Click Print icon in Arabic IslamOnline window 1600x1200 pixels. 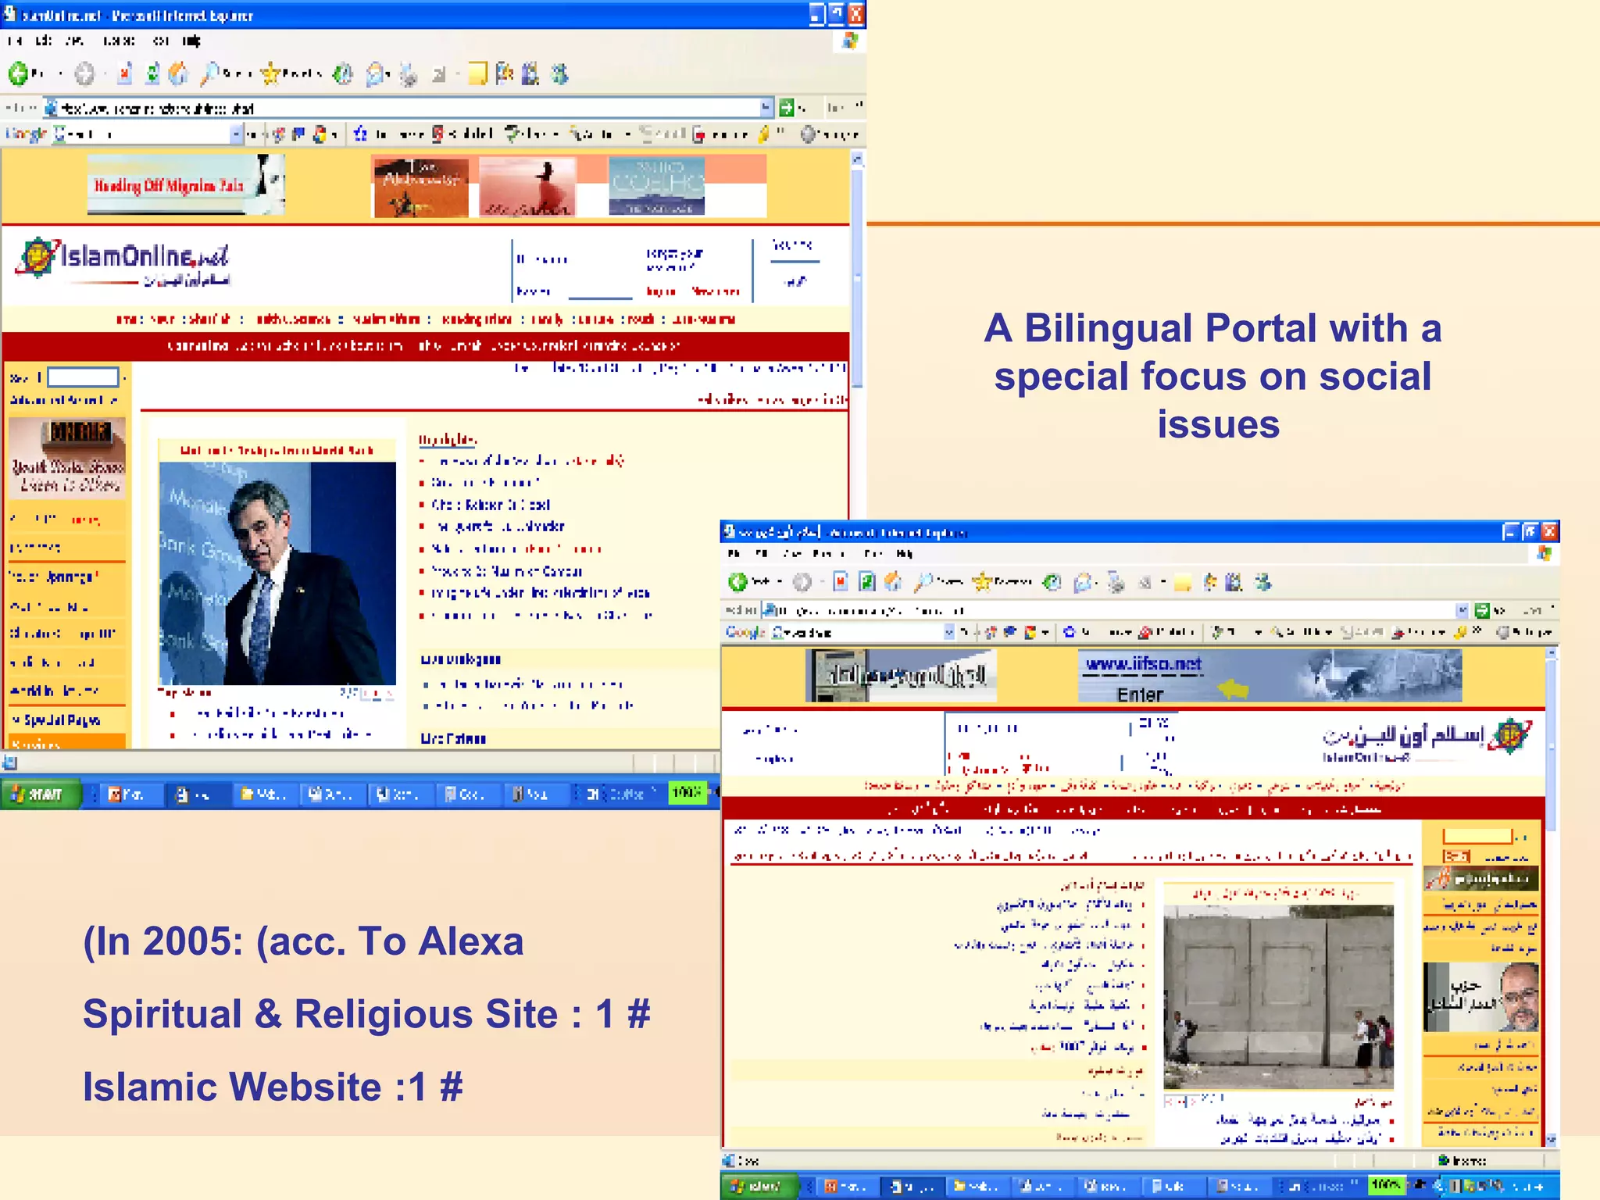click(x=1116, y=582)
